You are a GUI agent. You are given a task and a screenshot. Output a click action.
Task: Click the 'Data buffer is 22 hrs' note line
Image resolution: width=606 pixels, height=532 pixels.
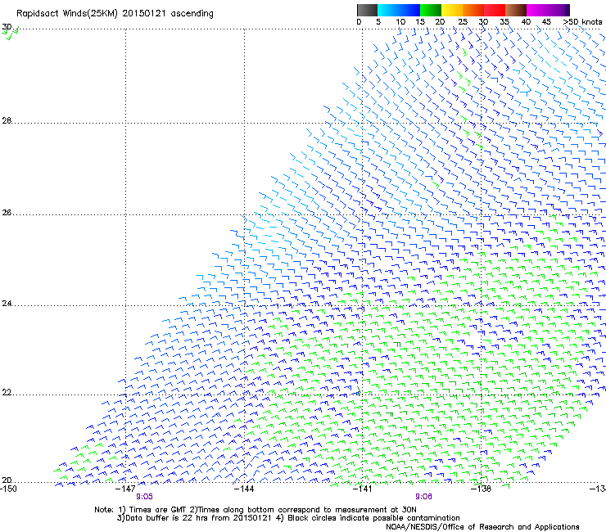288,518
